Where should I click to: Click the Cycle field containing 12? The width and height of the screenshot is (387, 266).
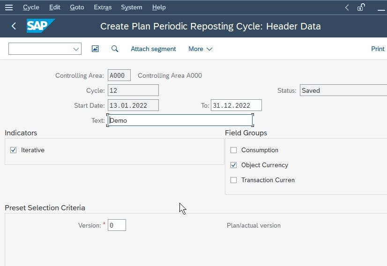pyautogui.click(x=133, y=90)
